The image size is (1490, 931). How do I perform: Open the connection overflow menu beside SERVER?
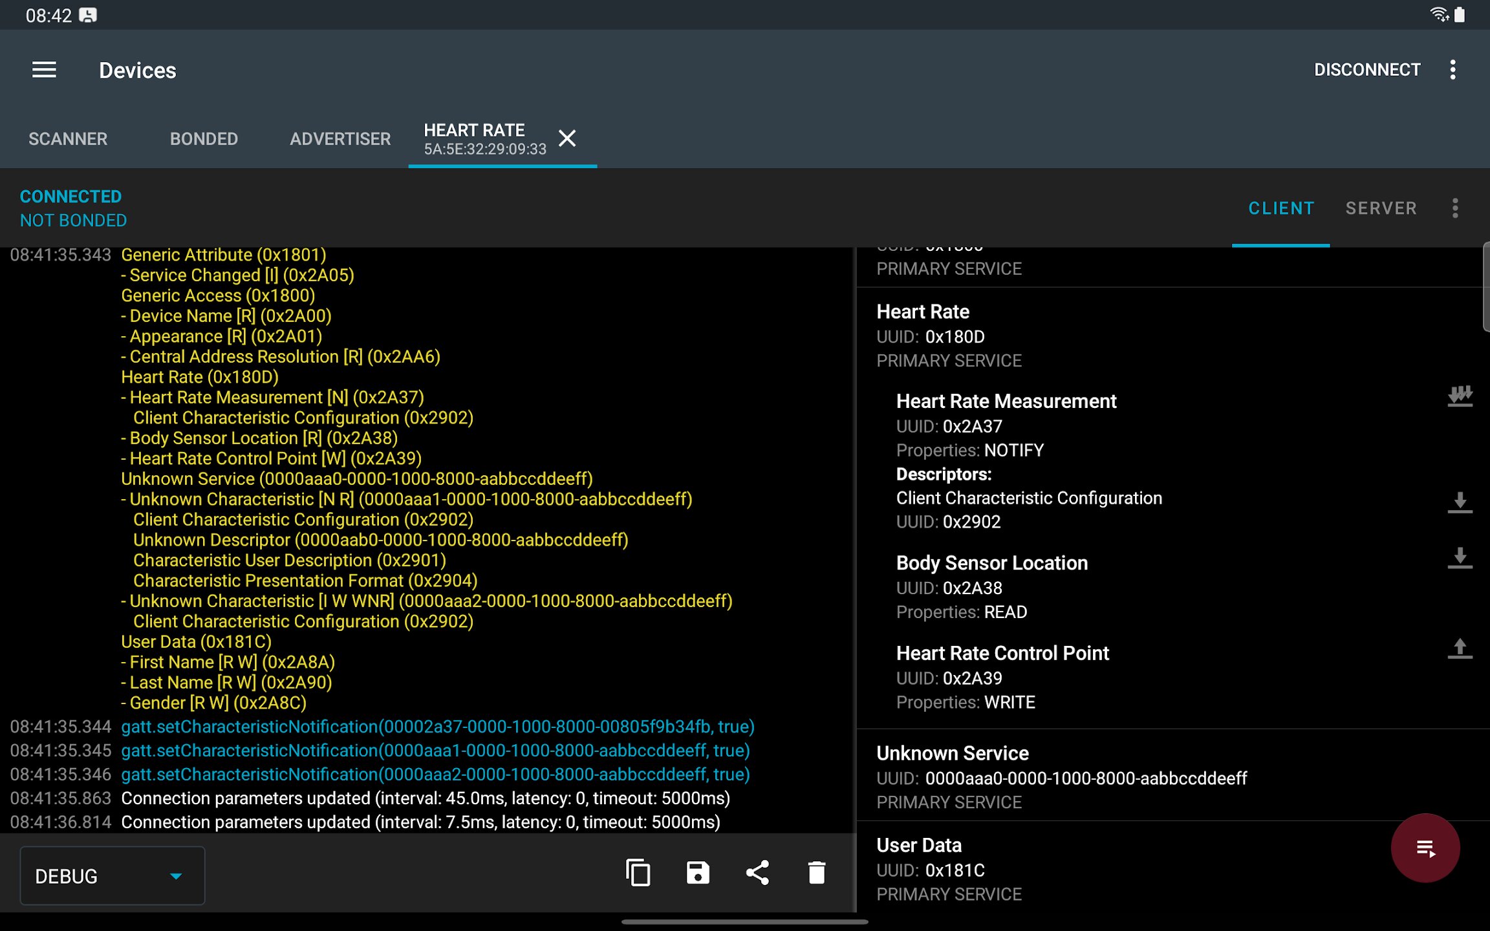[x=1455, y=208]
